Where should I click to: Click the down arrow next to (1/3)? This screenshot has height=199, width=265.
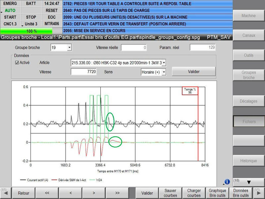[x=249, y=182]
